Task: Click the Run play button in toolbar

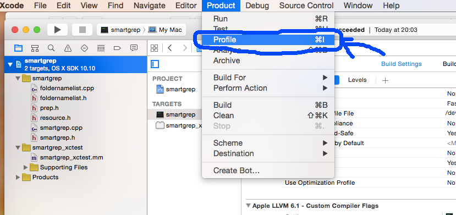Action: click(x=57, y=30)
